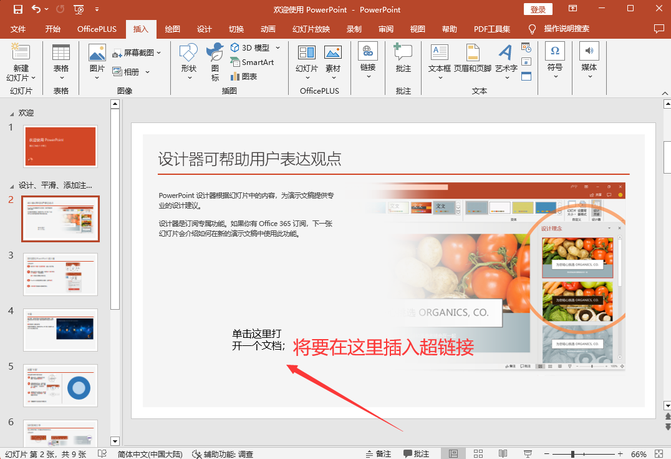Start slideshow from status bar icon
Image resolution: width=671 pixels, height=459 pixels.
(528, 453)
